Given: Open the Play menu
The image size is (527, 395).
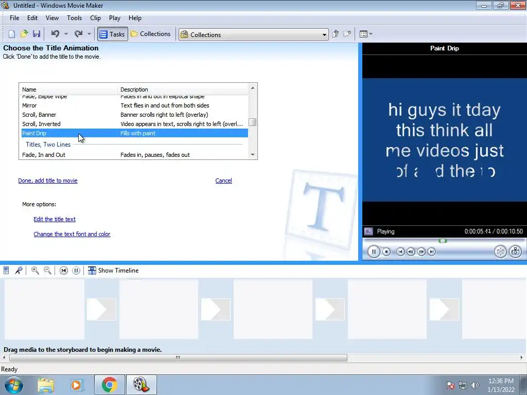Looking at the screenshot, I should pyautogui.click(x=115, y=18).
